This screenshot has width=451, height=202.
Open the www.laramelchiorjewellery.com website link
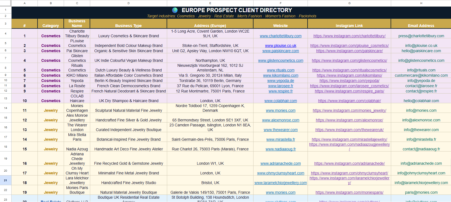tap(281, 183)
